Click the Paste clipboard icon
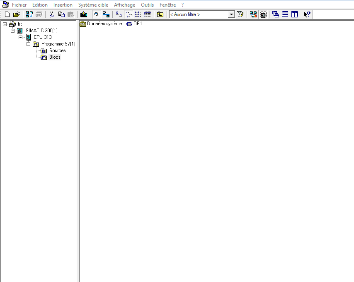Screen dimensions: 354x282 coord(71,14)
